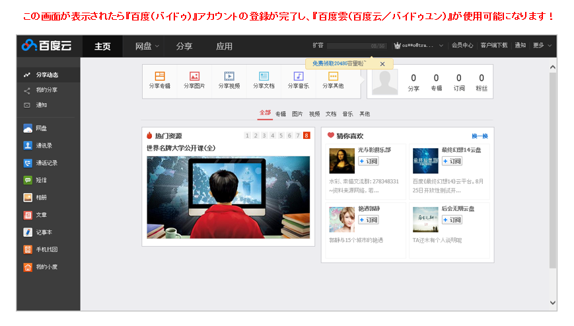Click the 百度云 logo
Viewport: 574px width, 326px height.
46,46
